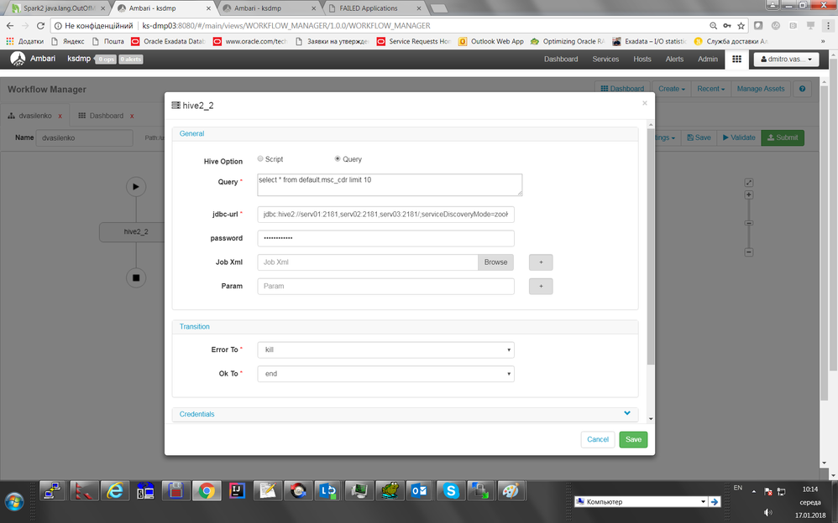Click the zoom-in plus icon on workflow canvas
This screenshot has width=838, height=523.
click(x=748, y=194)
